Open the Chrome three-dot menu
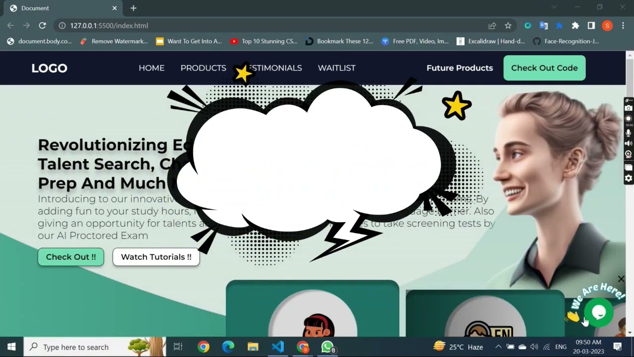The image size is (634, 357). click(x=623, y=26)
